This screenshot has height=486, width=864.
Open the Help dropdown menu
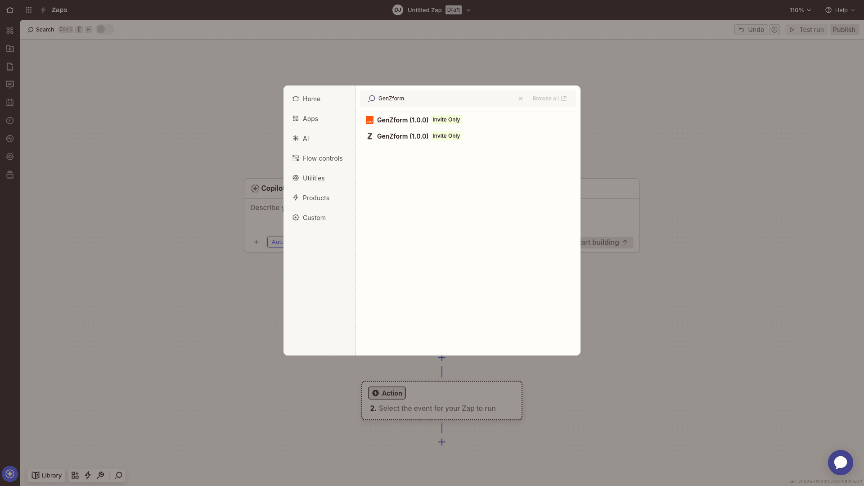tap(839, 9)
